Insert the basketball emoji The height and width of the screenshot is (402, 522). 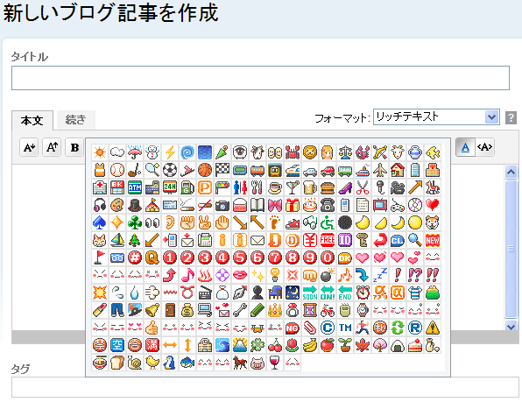coord(205,170)
